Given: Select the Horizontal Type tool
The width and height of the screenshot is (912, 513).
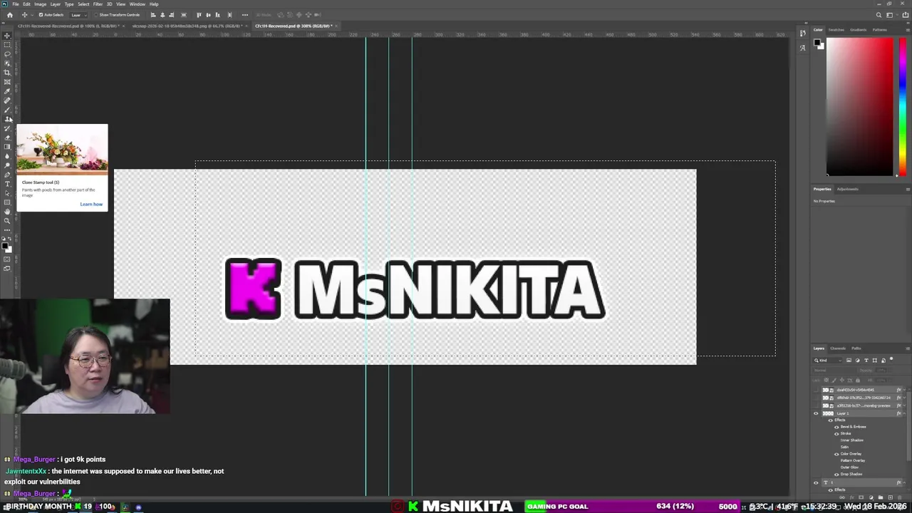Looking at the screenshot, I should pyautogui.click(x=7, y=183).
